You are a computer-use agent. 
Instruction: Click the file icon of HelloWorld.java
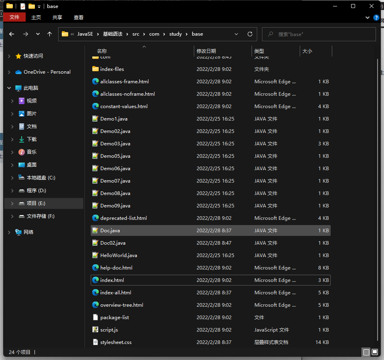tap(95, 255)
